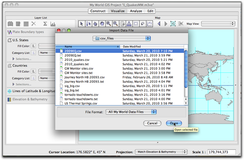Click the U.S. States layer icon
The height and width of the screenshot is (160, 244).
pos(10,40)
